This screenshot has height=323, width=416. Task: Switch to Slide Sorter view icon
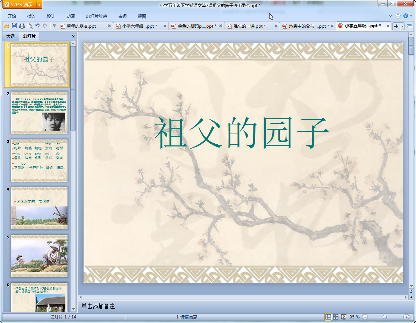click(336, 317)
